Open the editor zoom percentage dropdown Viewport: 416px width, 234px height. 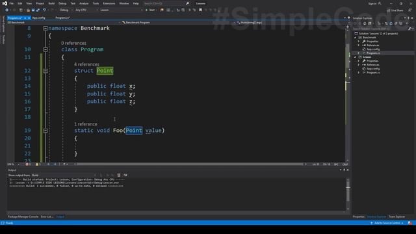click(x=13, y=164)
